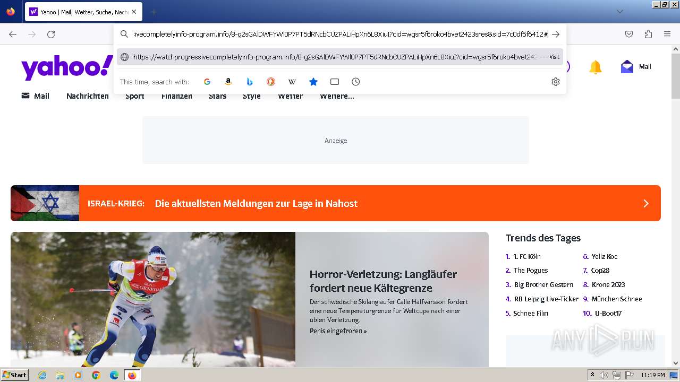Screen dimensions: 680x382
Task: Click taskbar clock 11:19 PM
Action: click(x=653, y=375)
